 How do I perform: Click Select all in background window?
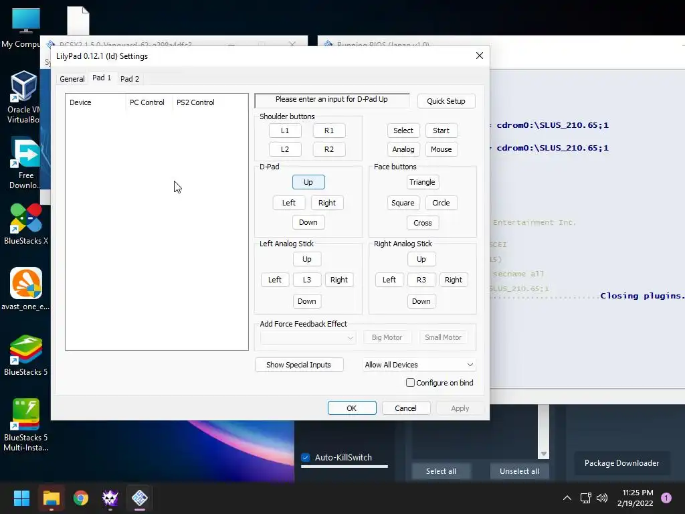(442, 471)
